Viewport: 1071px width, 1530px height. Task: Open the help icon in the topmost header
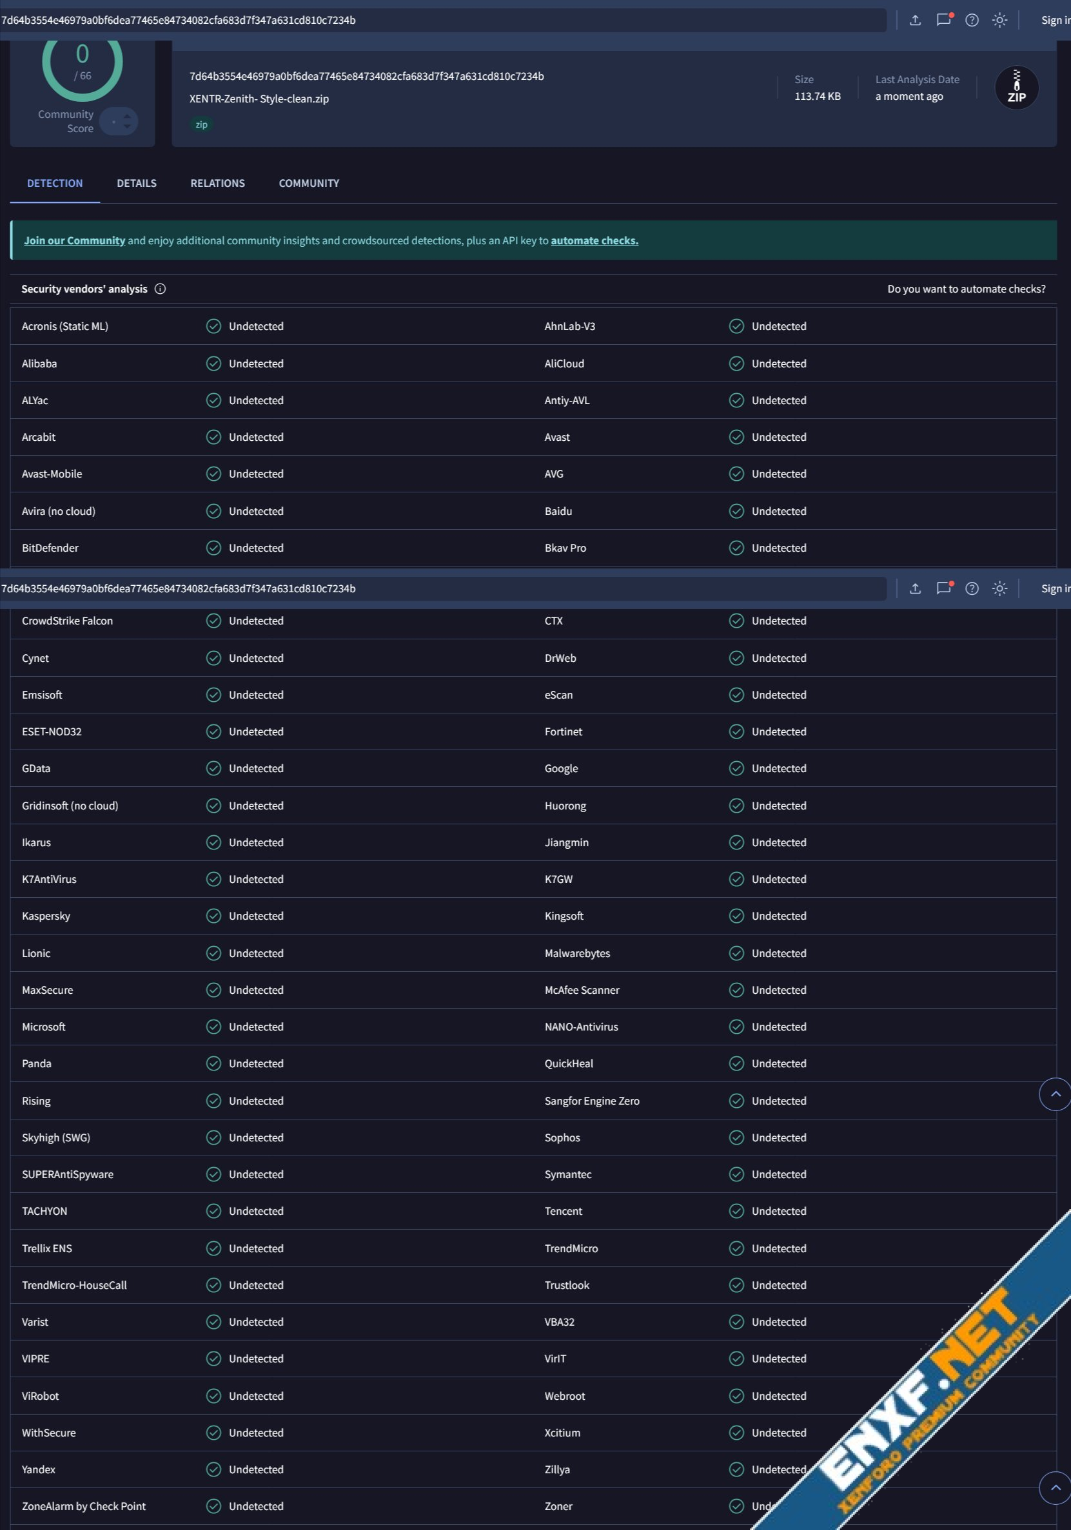972,20
